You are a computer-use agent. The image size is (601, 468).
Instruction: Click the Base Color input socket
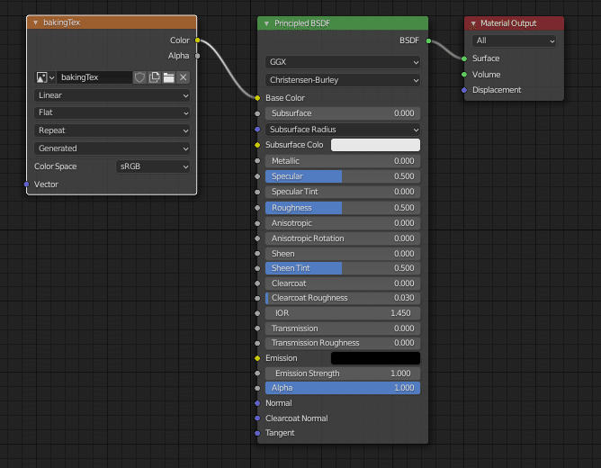(x=257, y=98)
